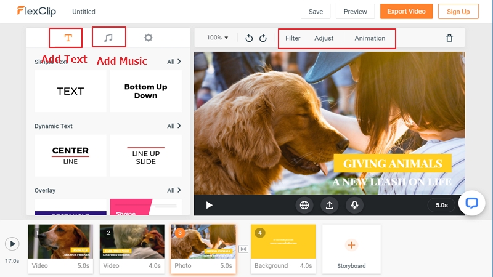493x277 pixels.
Task: Click the 17.0s total duration label
Action: [12, 260]
